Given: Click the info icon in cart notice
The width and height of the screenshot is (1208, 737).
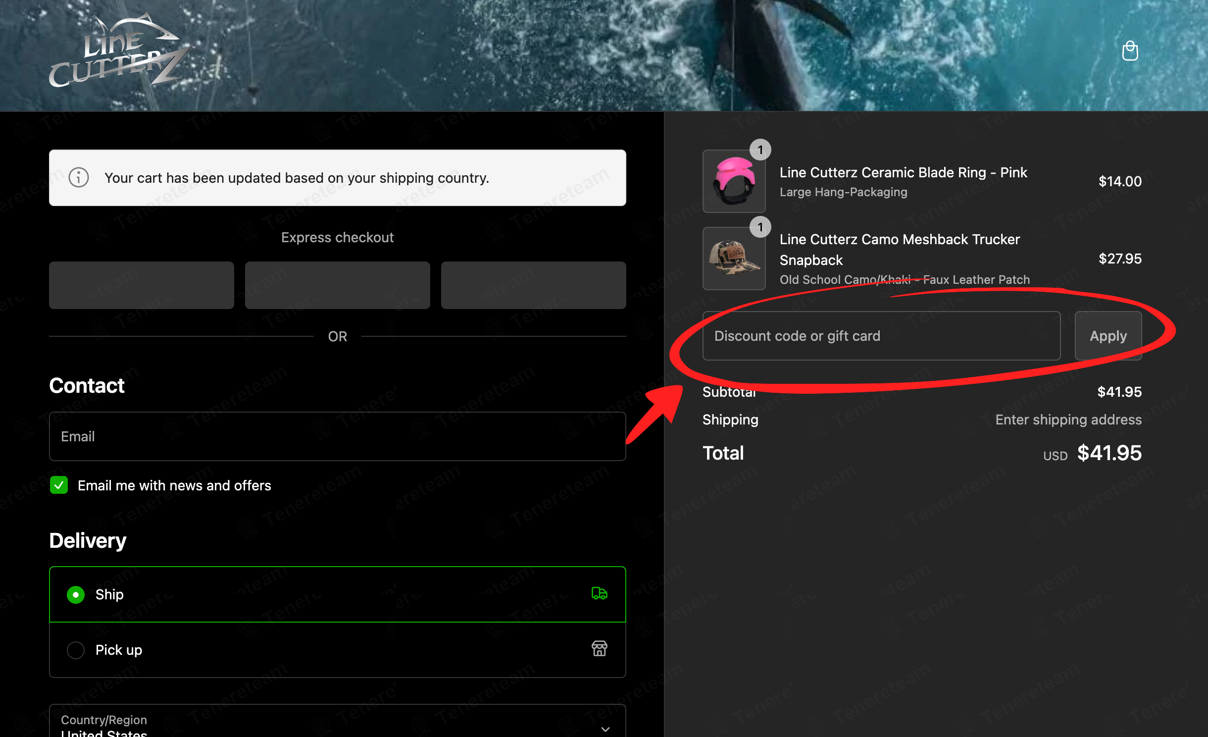Looking at the screenshot, I should (79, 177).
